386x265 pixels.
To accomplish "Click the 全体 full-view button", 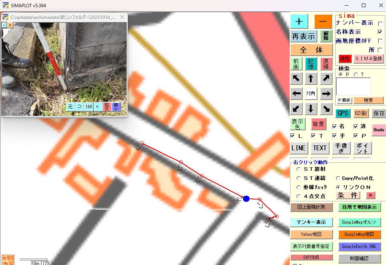I will [311, 50].
